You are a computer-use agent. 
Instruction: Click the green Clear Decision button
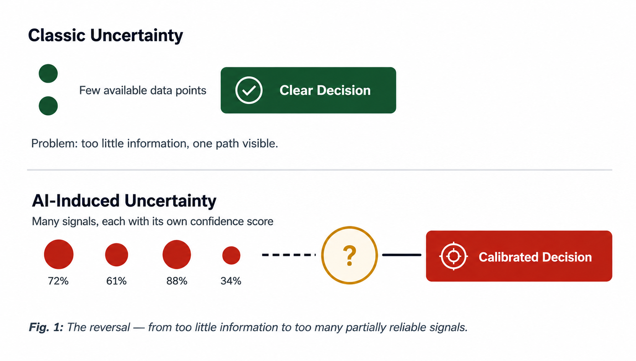[308, 90]
